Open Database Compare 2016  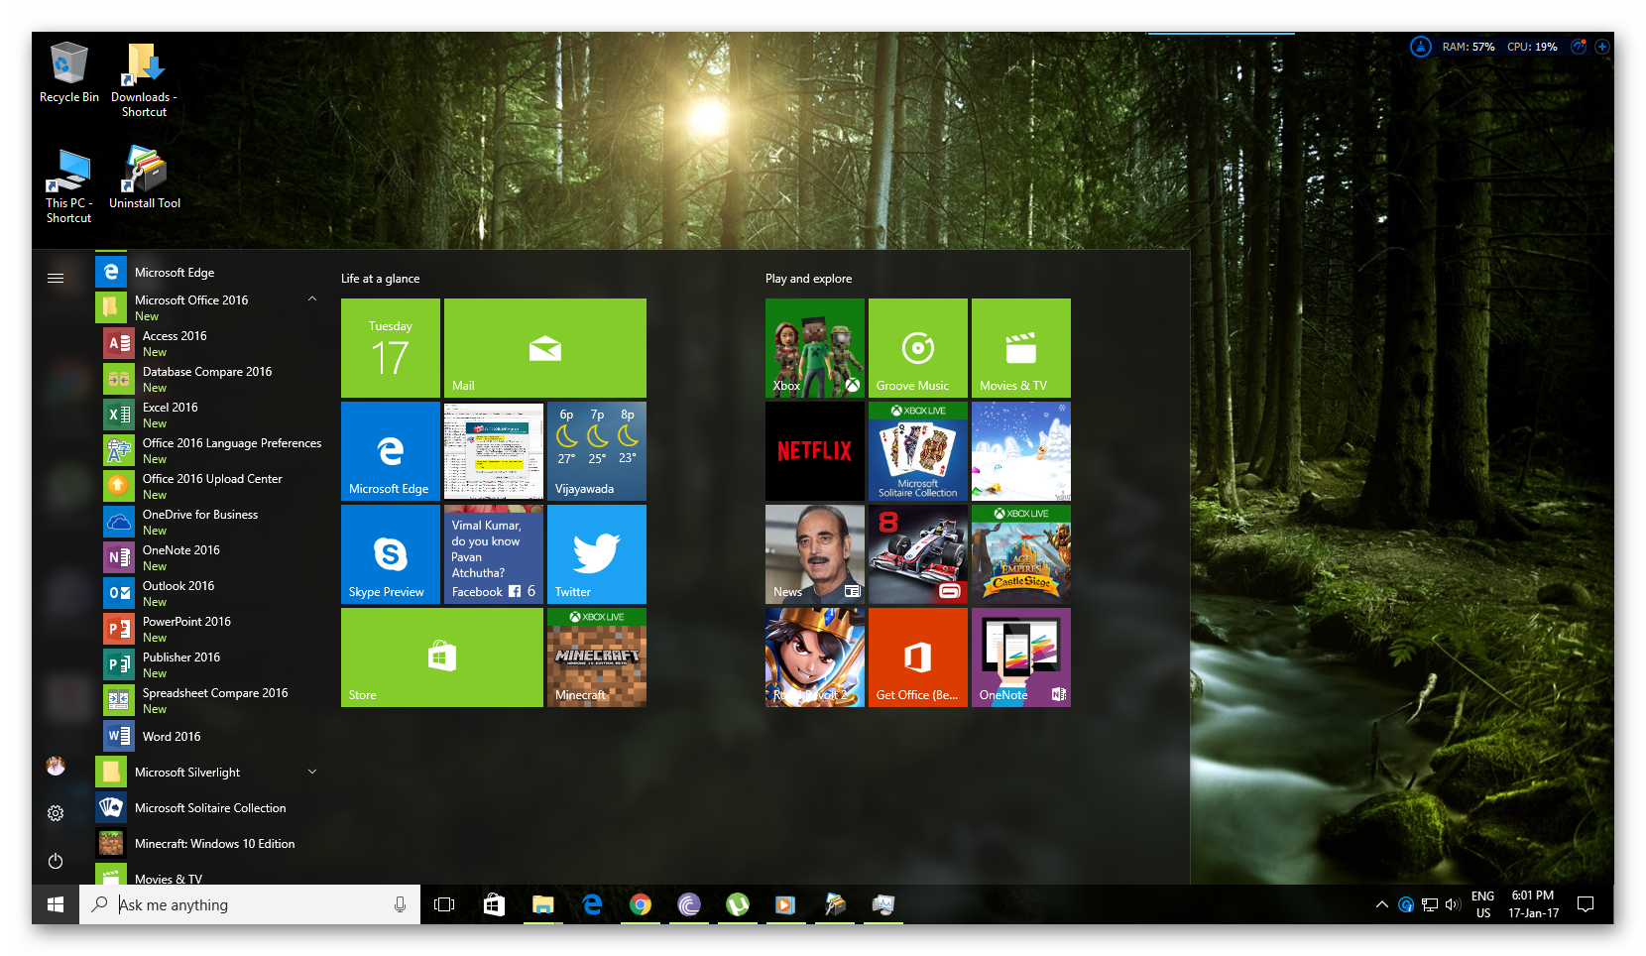pyautogui.click(x=214, y=379)
